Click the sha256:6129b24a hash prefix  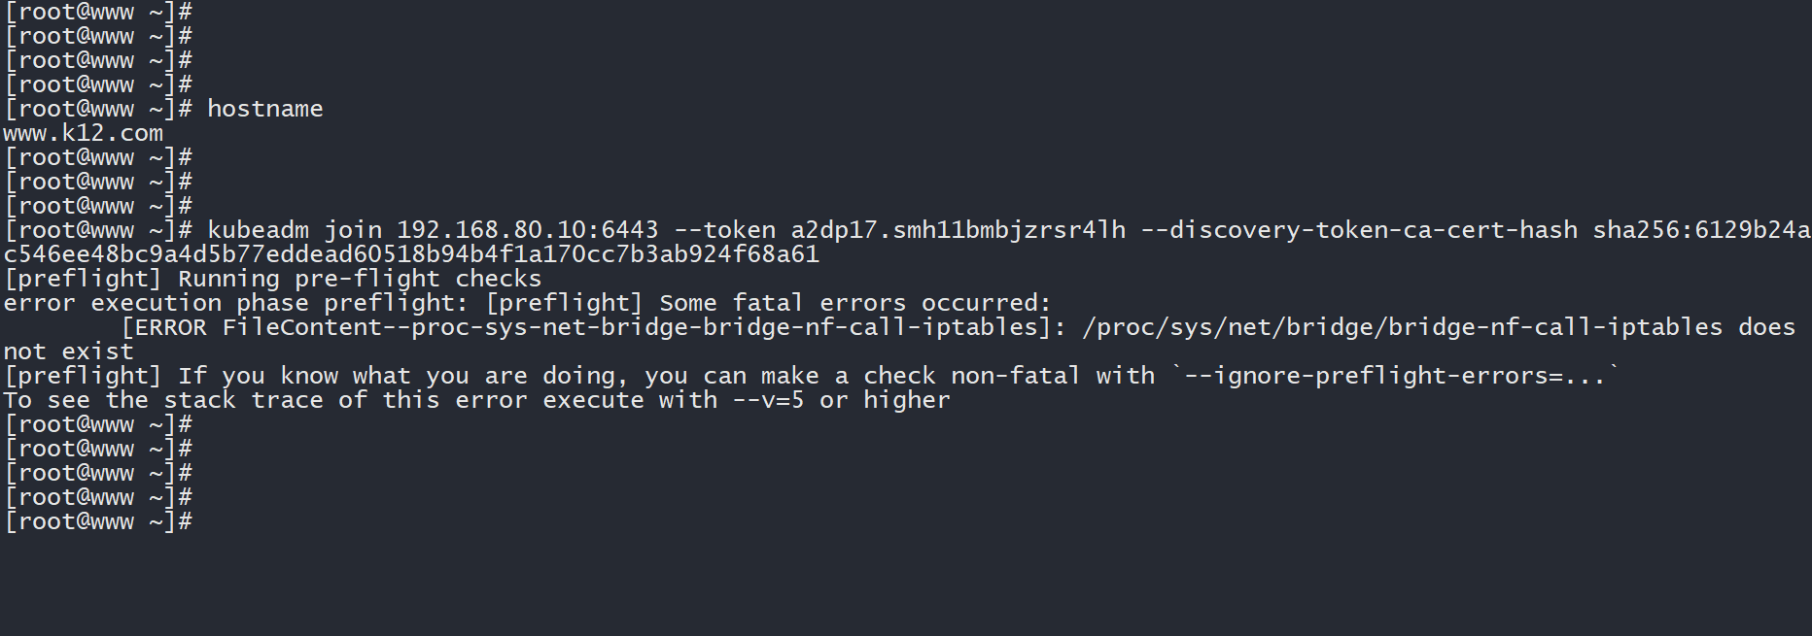point(1701,230)
